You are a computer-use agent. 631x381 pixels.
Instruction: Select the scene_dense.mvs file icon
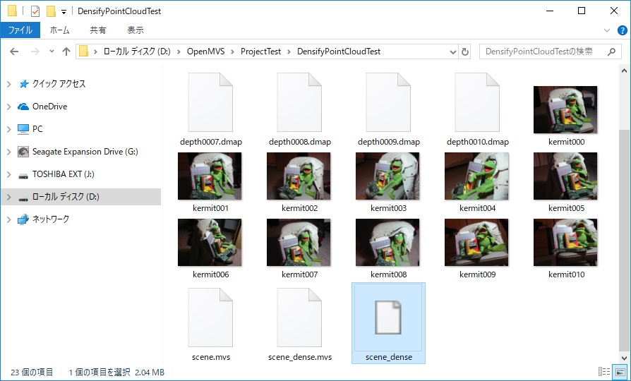click(x=299, y=317)
